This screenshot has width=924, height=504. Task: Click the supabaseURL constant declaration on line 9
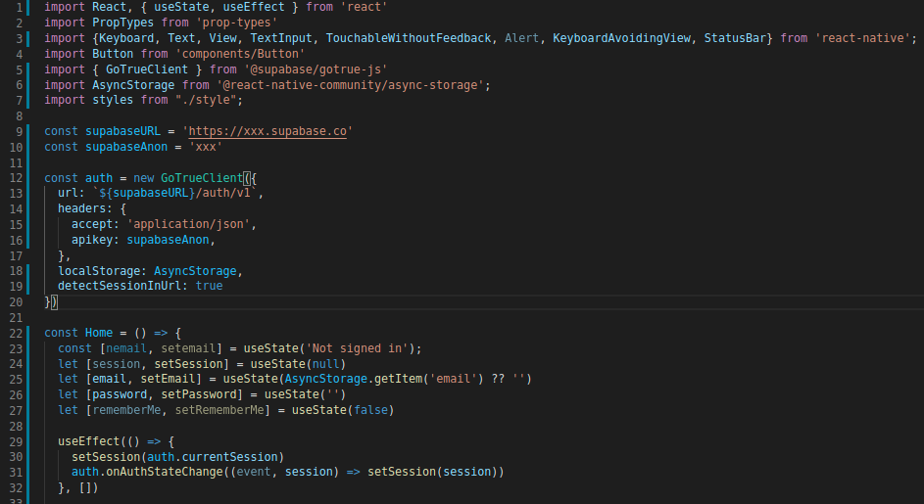(122, 131)
